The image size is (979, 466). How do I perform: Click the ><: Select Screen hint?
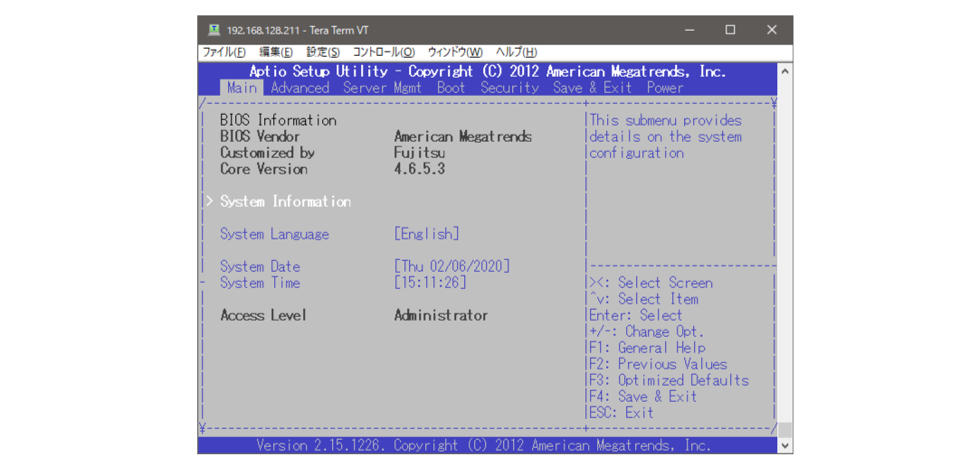pos(651,283)
